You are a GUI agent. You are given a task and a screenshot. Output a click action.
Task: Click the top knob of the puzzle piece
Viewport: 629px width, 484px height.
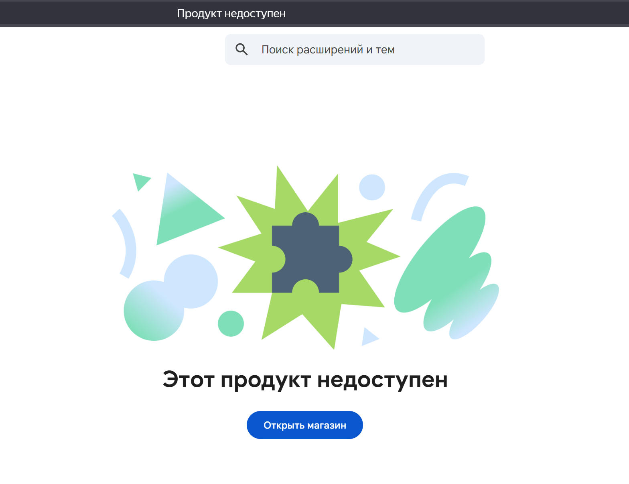pos(306,221)
